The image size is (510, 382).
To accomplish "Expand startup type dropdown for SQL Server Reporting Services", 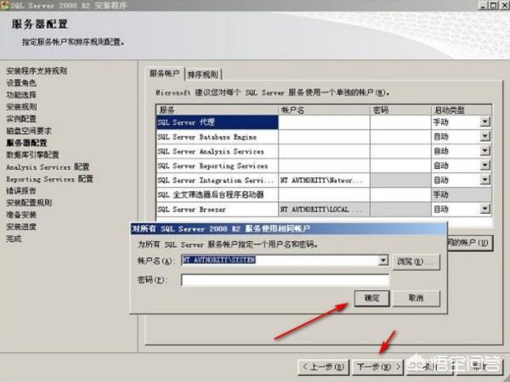I will click(x=484, y=166).
